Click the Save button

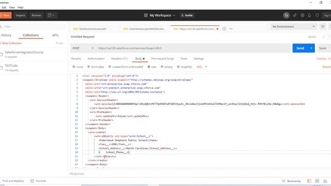point(323,48)
